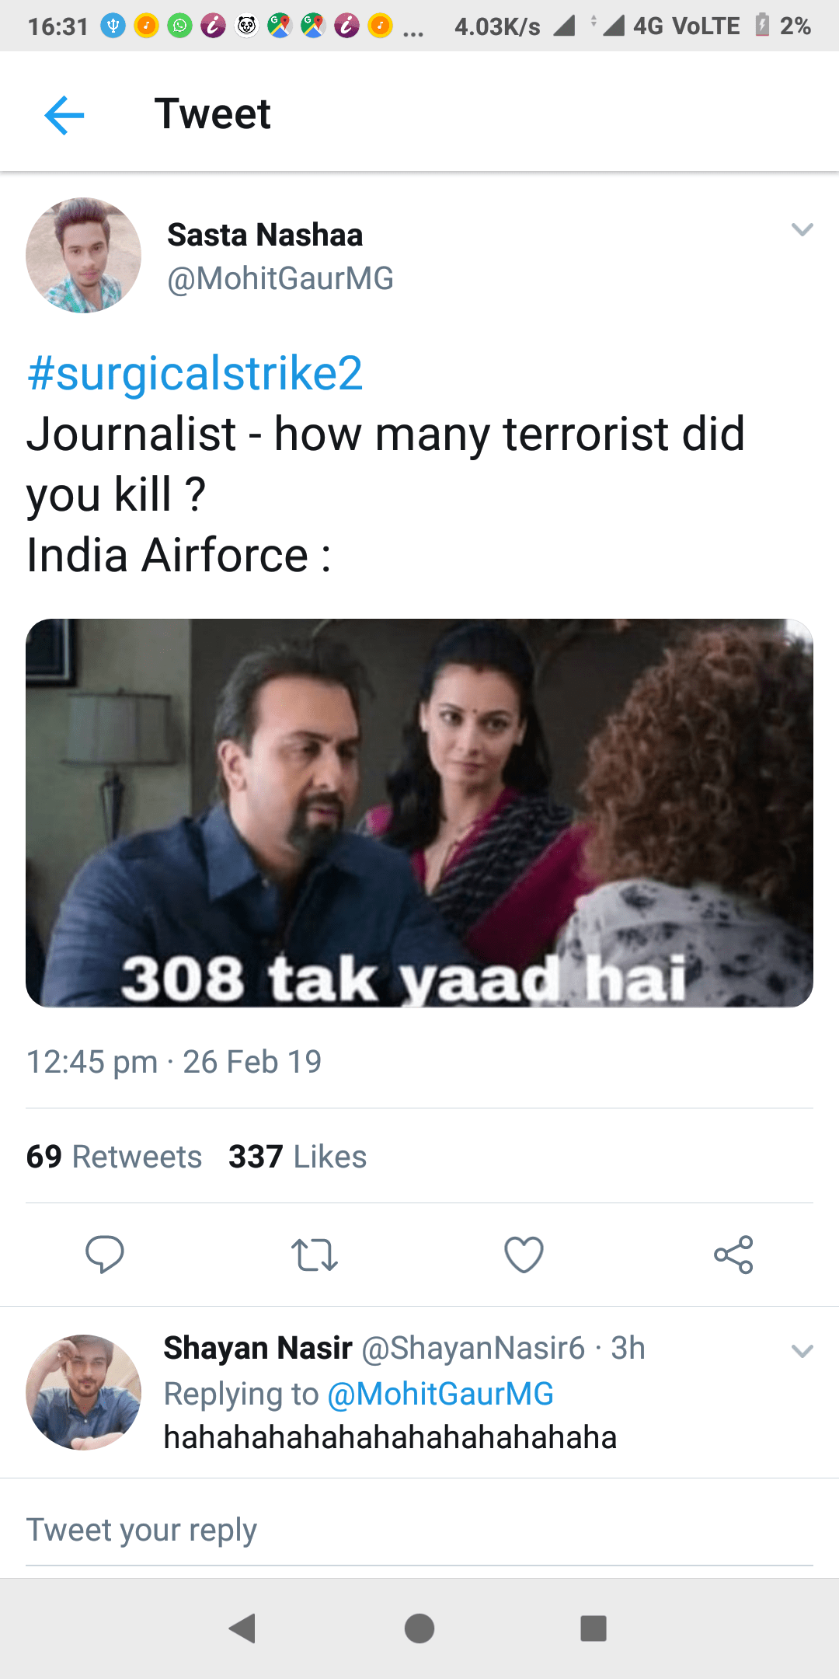
Task: Tap the back arrow in header
Action: (x=64, y=115)
